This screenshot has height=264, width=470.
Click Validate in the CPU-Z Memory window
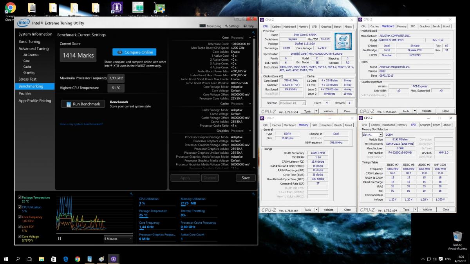(x=329, y=210)
